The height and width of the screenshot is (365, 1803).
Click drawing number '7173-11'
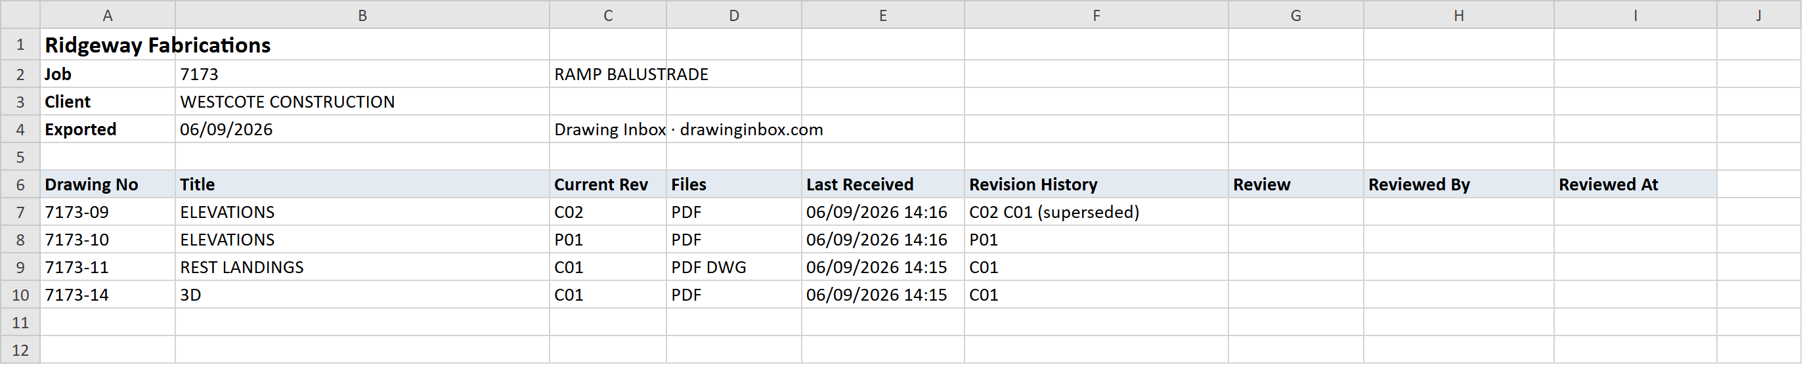coord(108,267)
